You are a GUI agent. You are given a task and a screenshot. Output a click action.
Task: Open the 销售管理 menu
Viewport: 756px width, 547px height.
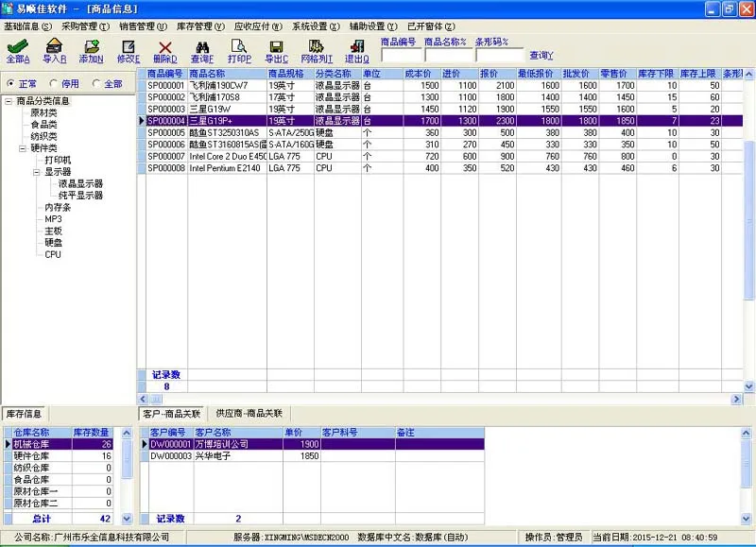click(143, 26)
